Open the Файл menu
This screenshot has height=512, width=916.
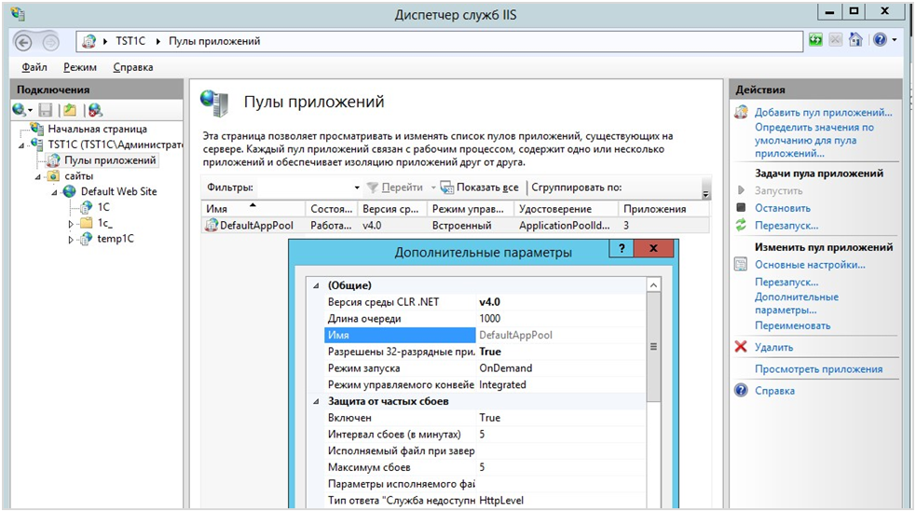tap(34, 67)
